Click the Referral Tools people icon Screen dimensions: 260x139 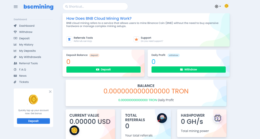pos(15,63)
